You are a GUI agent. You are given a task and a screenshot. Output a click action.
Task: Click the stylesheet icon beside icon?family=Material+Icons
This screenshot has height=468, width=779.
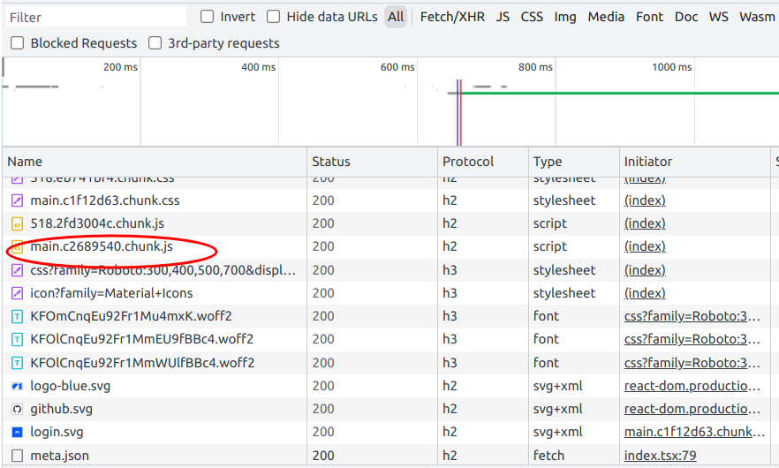17,293
